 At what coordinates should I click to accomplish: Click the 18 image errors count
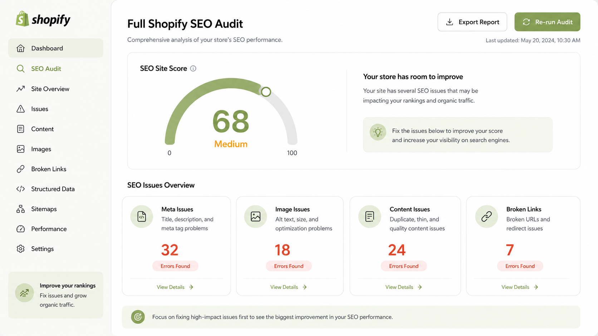282,250
